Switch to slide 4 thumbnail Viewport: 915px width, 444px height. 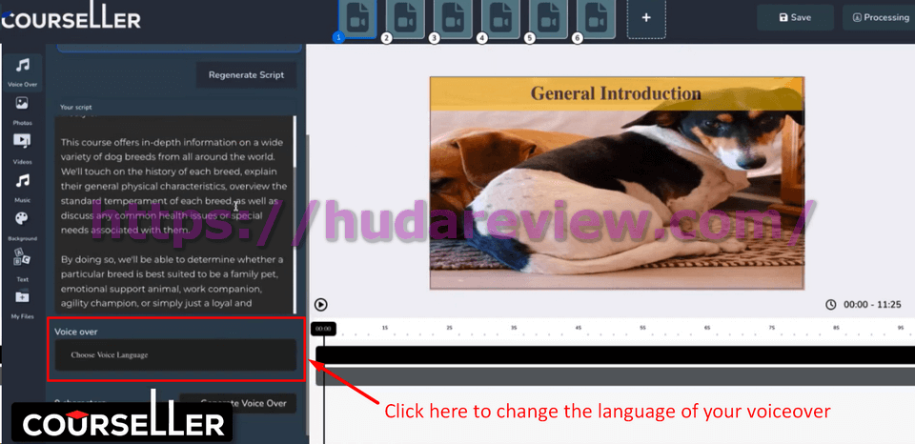tap(500, 18)
